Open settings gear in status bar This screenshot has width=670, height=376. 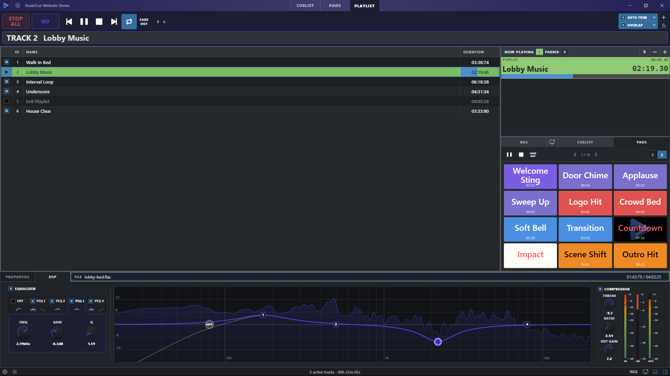point(5,372)
